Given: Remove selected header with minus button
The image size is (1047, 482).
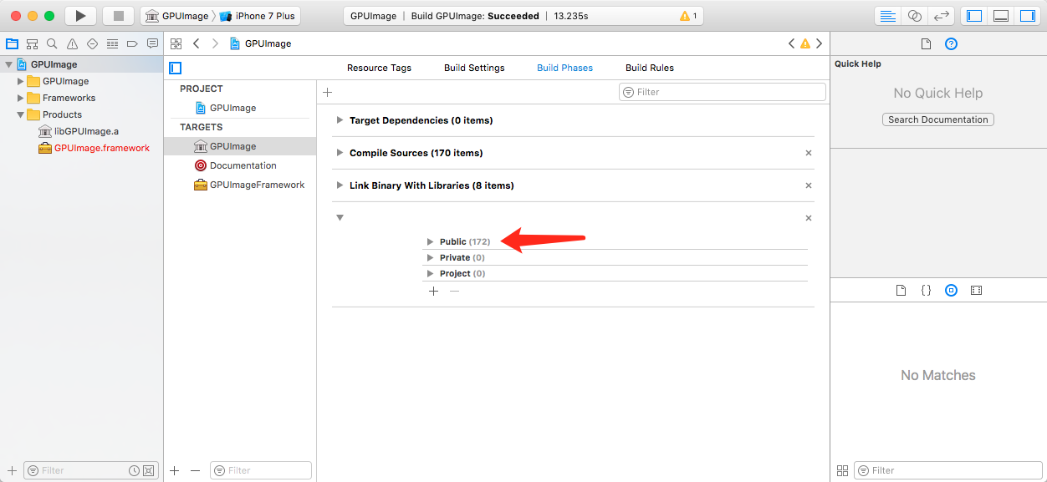Looking at the screenshot, I should click(454, 291).
